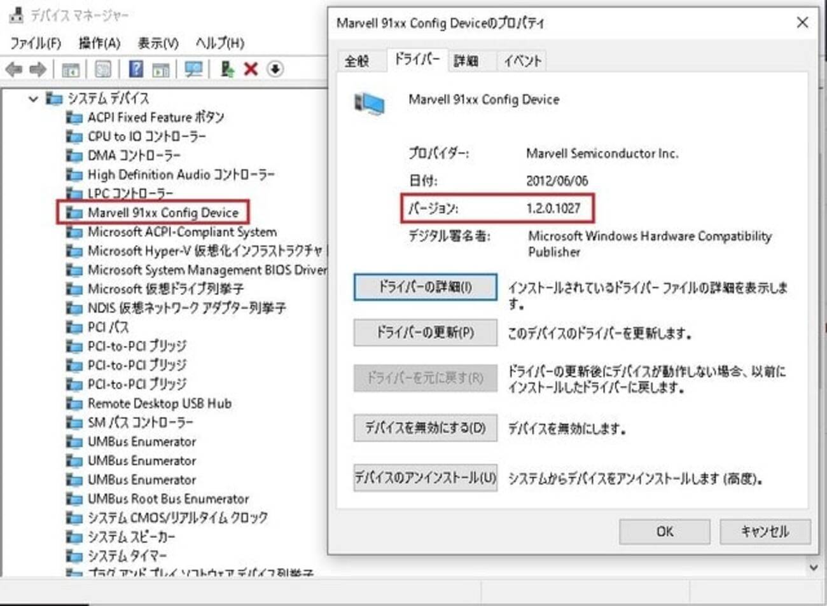Image resolution: width=827 pixels, height=606 pixels.
Task: Select DMA コントローラー in the device list
Action: [124, 156]
